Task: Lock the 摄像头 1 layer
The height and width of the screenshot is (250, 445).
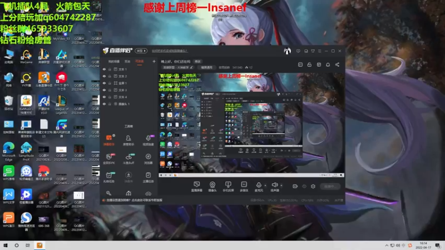Action: coord(110,104)
